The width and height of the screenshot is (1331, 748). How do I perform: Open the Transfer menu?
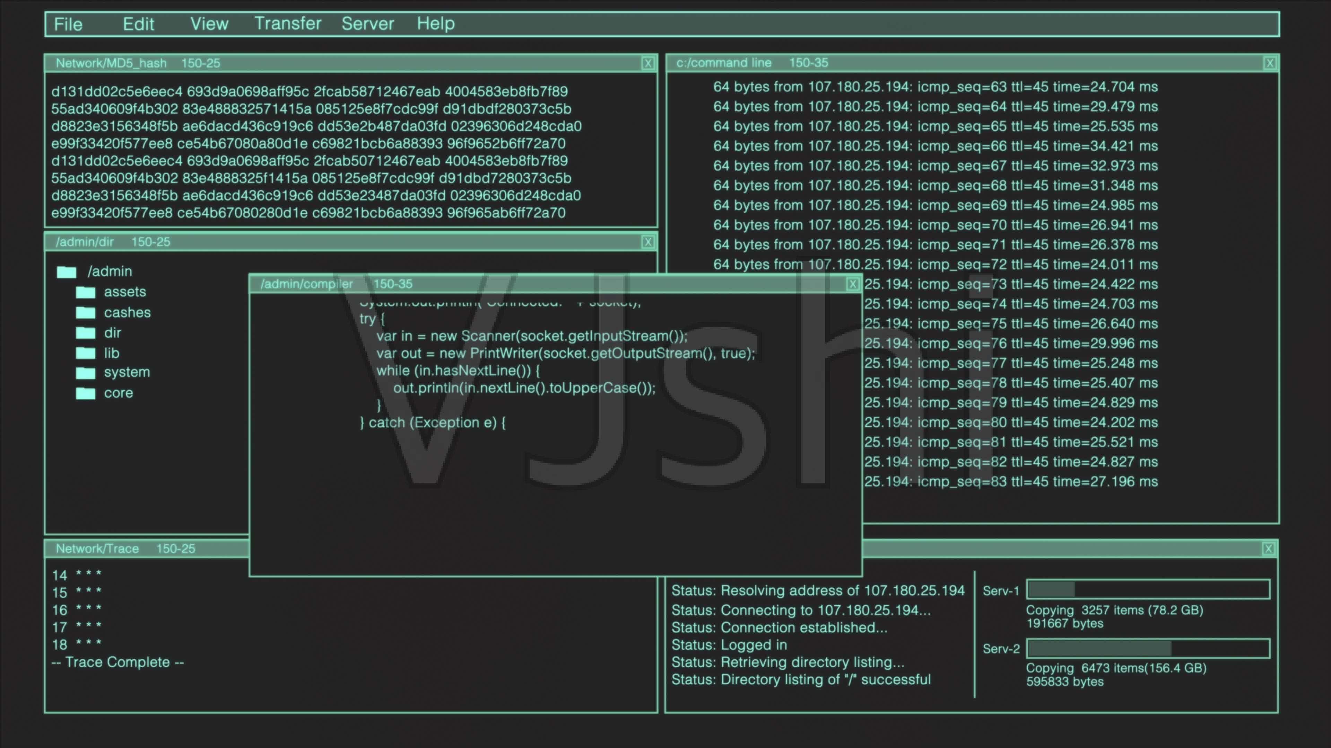[288, 24]
